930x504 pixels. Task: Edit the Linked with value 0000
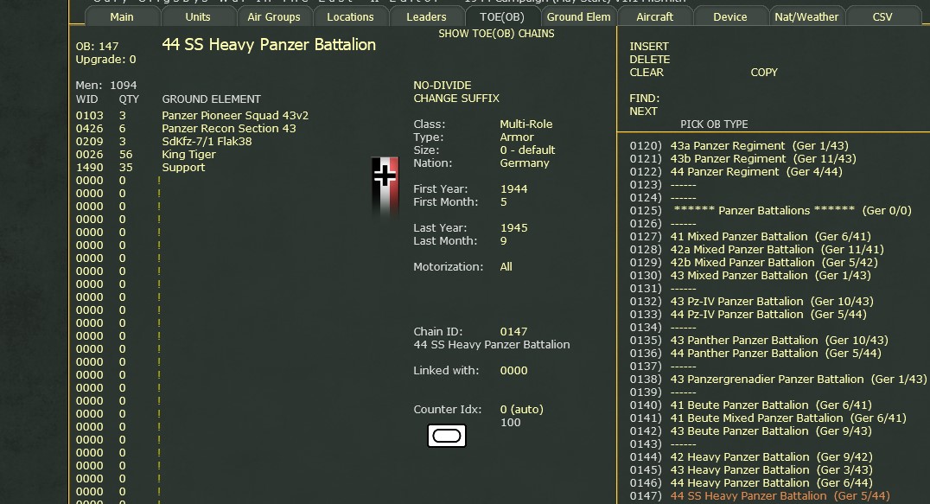click(513, 371)
